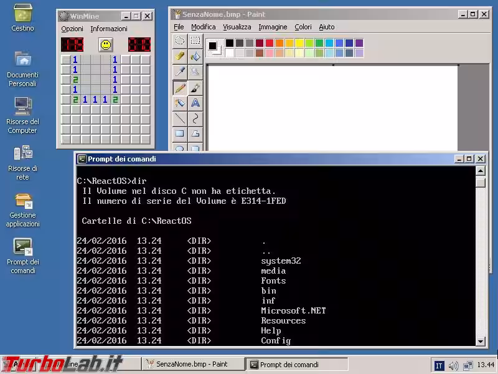Image resolution: width=498 pixels, height=374 pixels.
Task: Activate the Text tool in Paint
Action: (195, 103)
